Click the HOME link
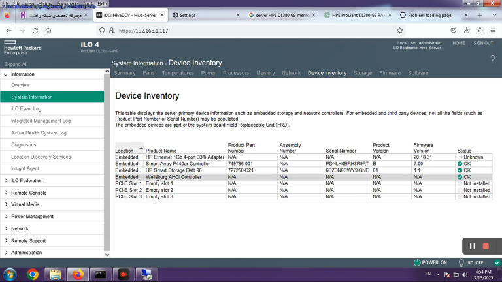The height and width of the screenshot is (282, 502). pyautogui.click(x=458, y=43)
